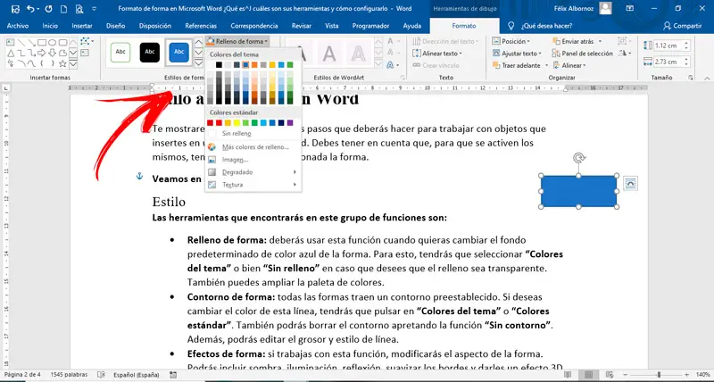The width and height of the screenshot is (714, 382).
Task: Open the Ajustar texto dropdown
Action: click(x=517, y=54)
